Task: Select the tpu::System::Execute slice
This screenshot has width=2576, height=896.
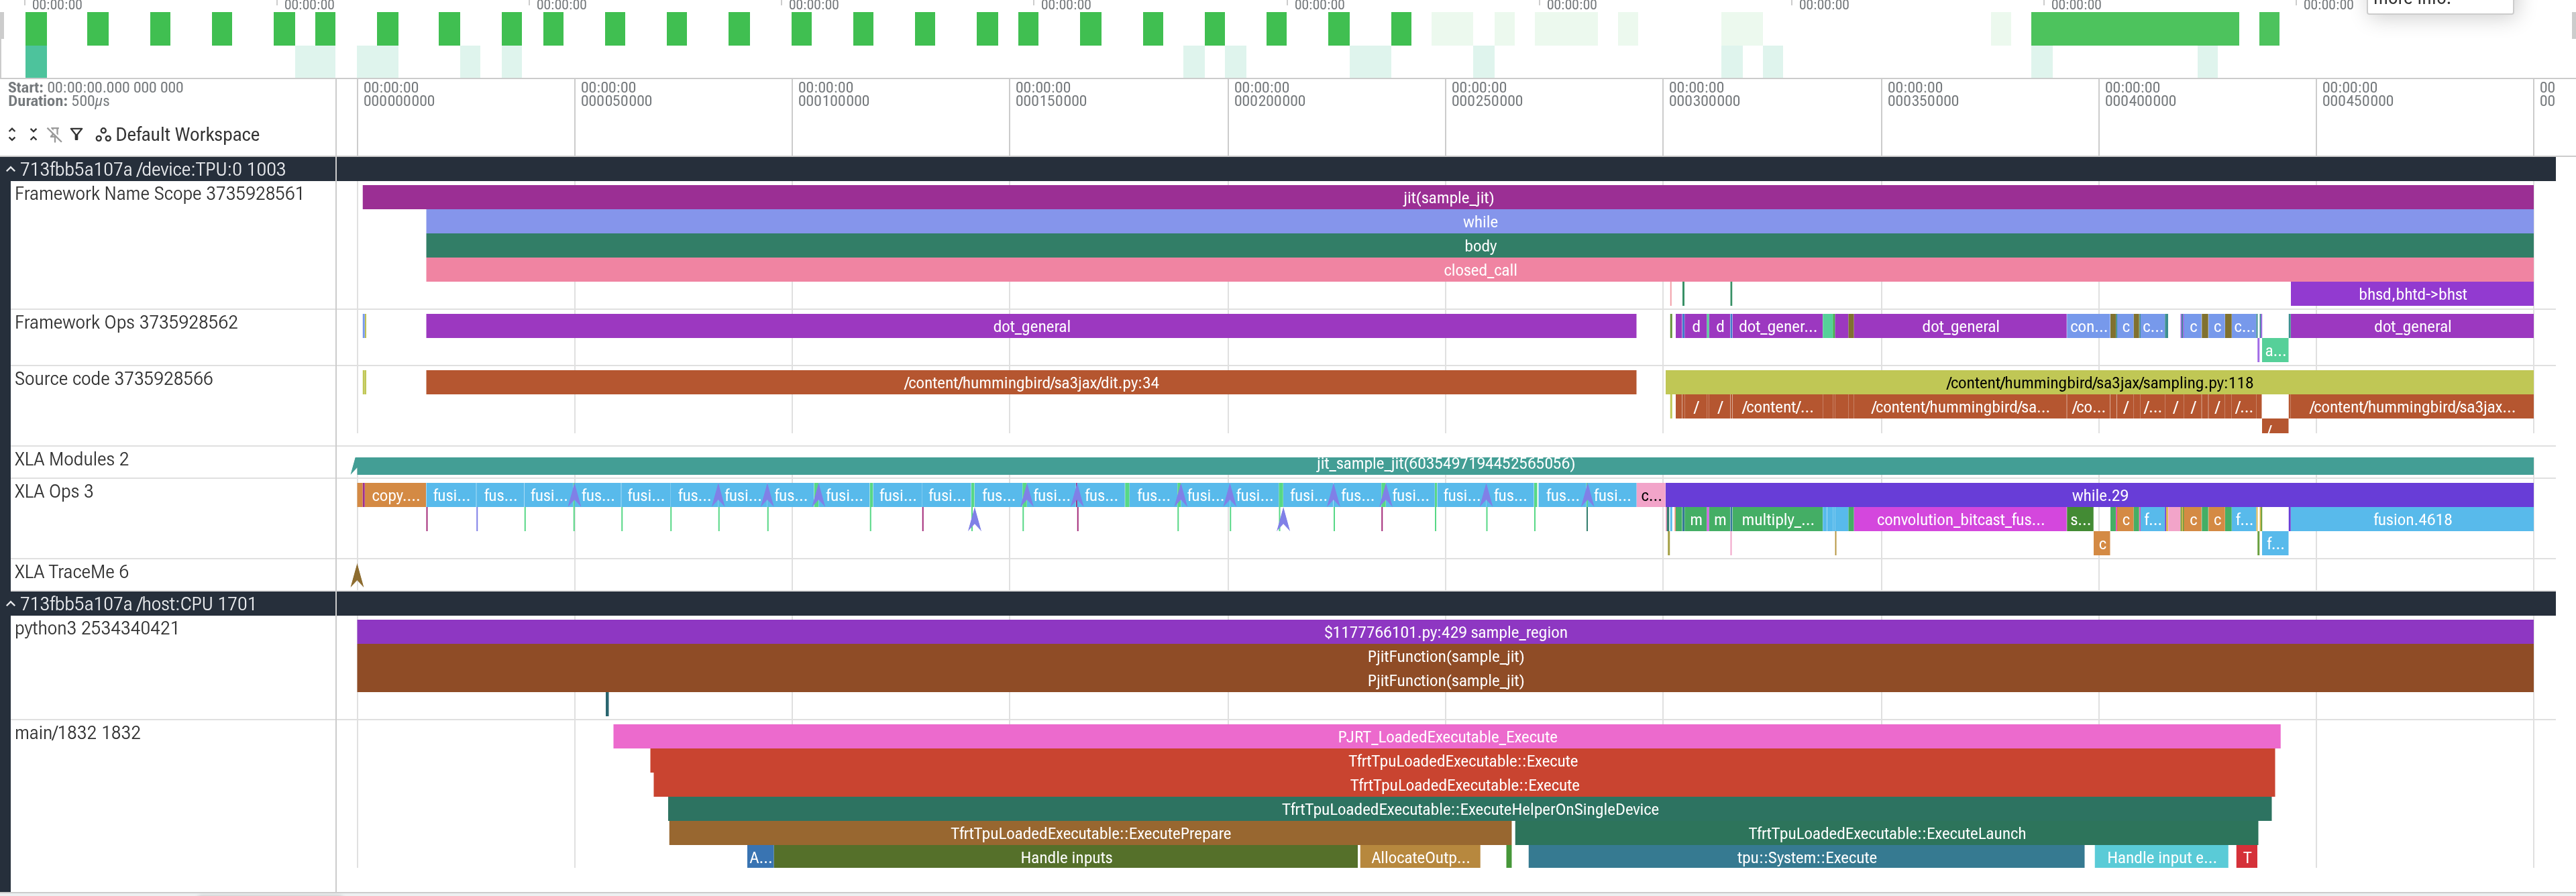Action: point(1806,857)
